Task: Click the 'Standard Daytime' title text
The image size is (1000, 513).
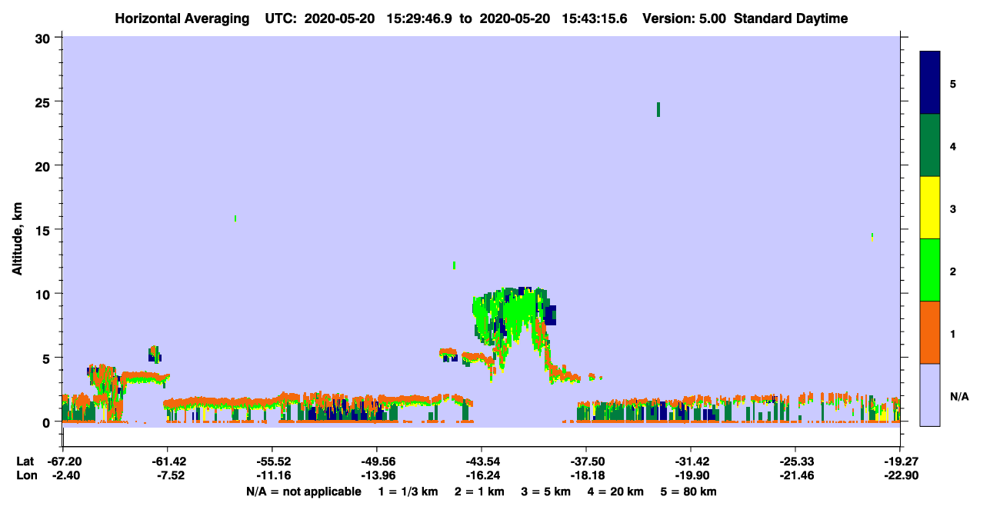Action: coord(791,18)
